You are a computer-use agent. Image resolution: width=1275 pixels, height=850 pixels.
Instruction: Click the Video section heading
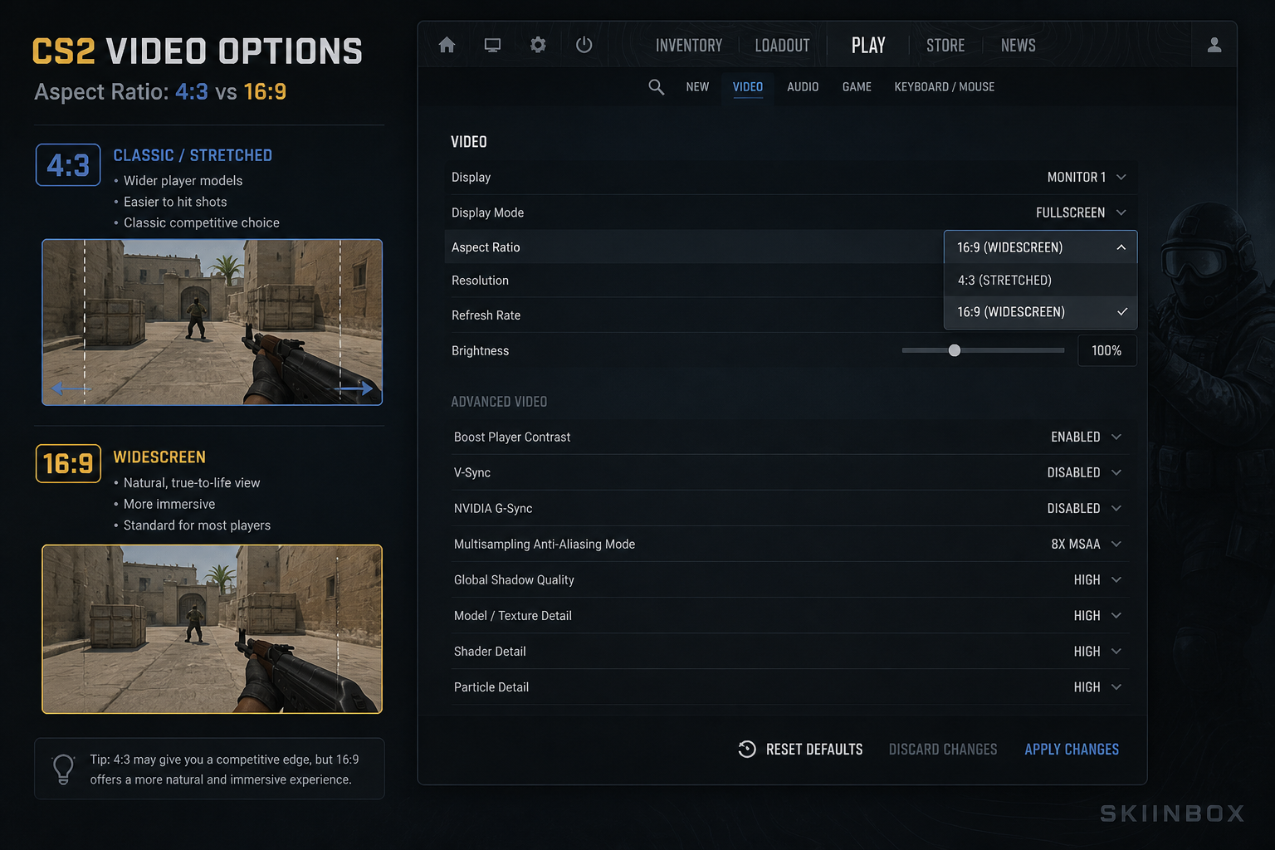pyautogui.click(x=469, y=142)
